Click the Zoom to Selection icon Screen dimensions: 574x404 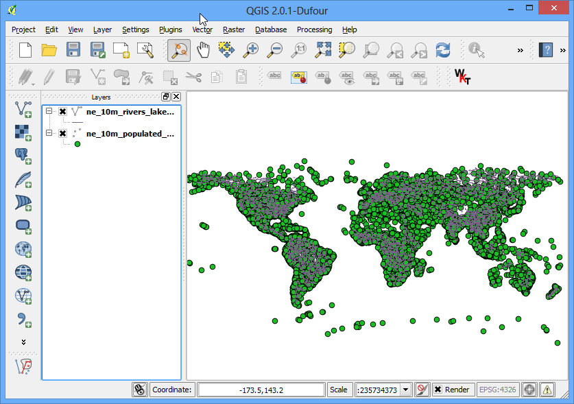[x=347, y=50]
